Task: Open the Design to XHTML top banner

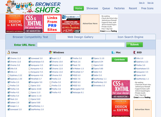Action: point(15,24)
